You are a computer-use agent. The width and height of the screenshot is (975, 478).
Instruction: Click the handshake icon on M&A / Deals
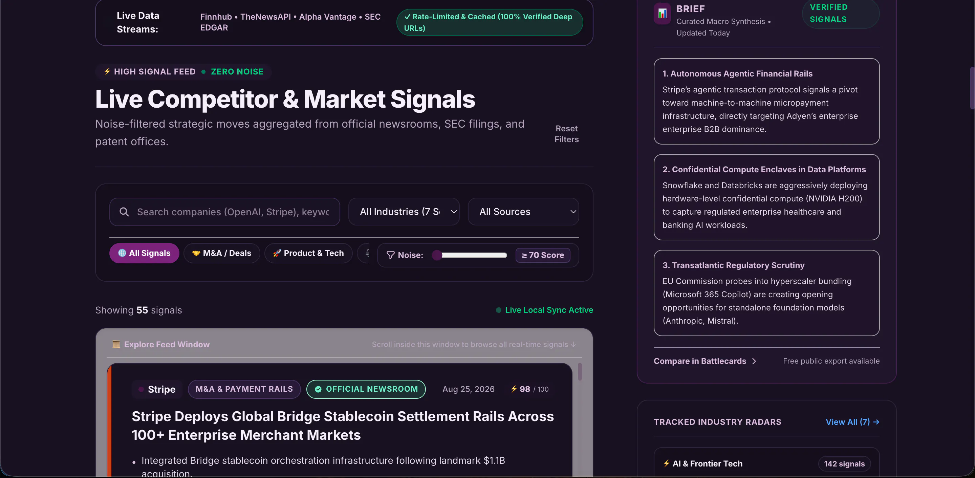tap(196, 253)
